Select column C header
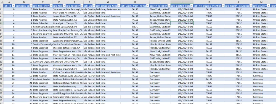Viewport: 276px width, 104px height. tap(43, 2)
